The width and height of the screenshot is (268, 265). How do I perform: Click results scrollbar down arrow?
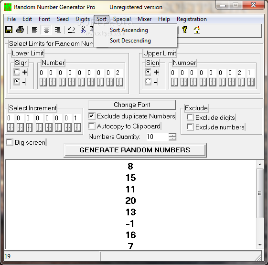tap(260, 244)
